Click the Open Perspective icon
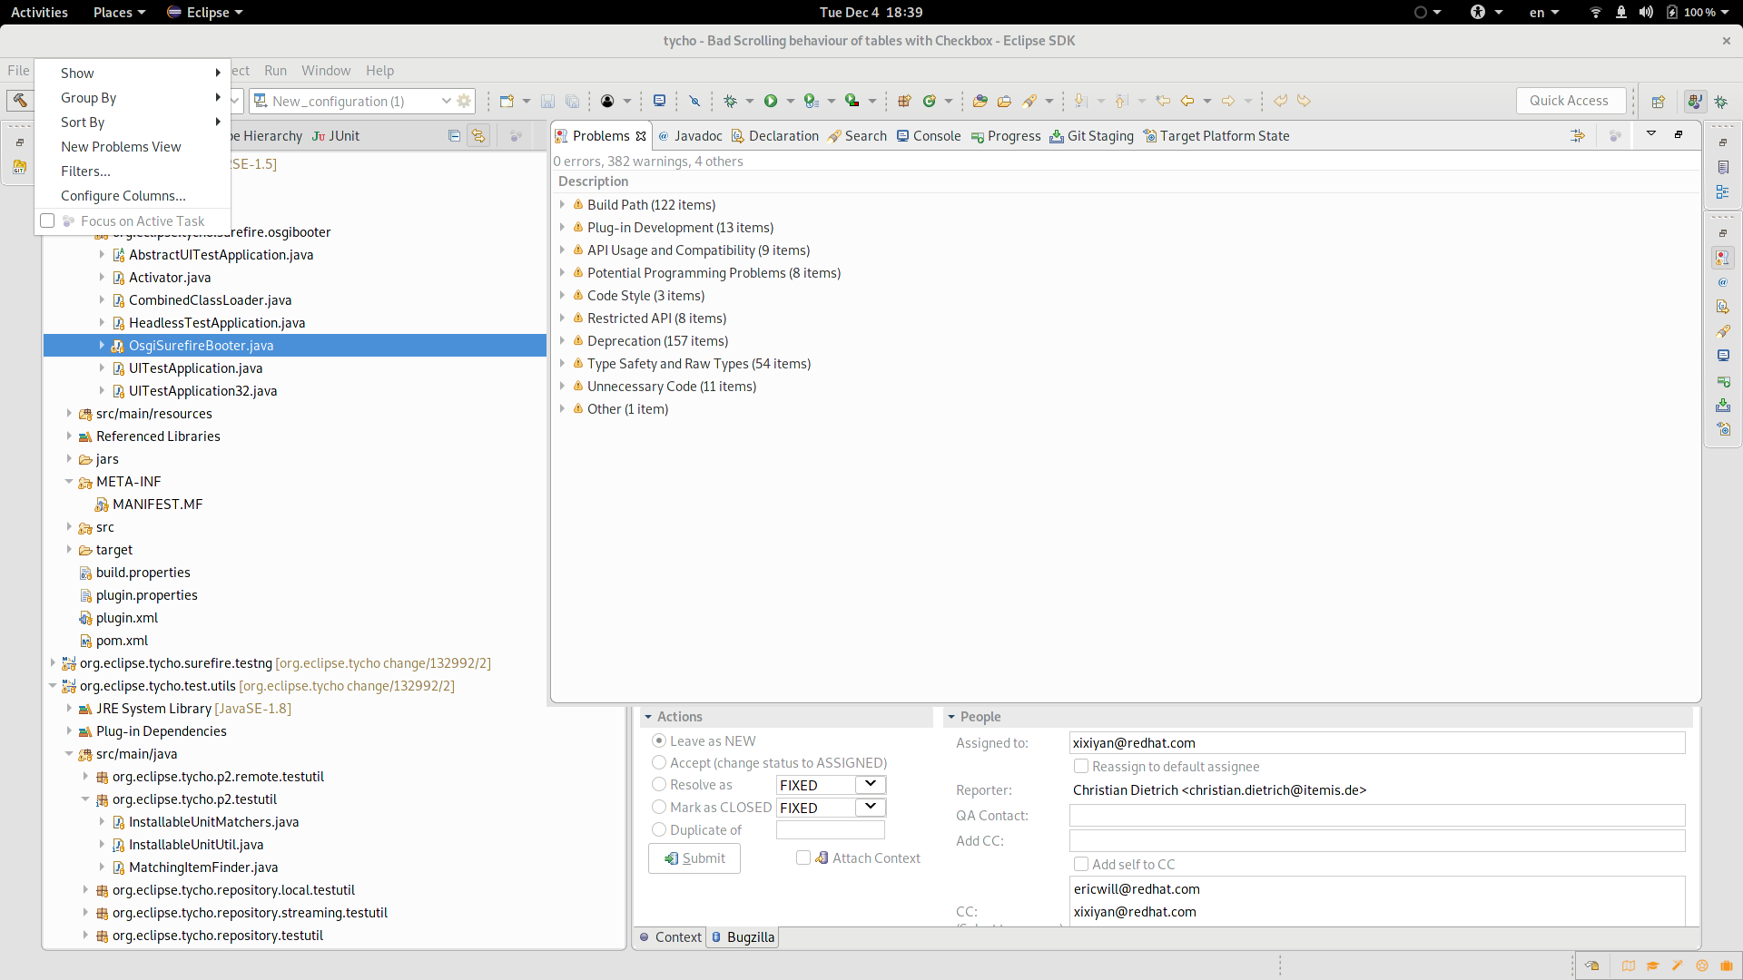Viewport: 1743px width, 980px height. (1658, 101)
